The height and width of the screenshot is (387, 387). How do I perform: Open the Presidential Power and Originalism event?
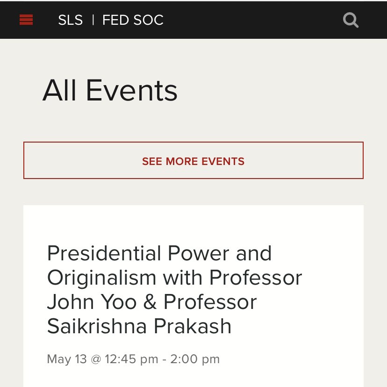[x=174, y=289]
